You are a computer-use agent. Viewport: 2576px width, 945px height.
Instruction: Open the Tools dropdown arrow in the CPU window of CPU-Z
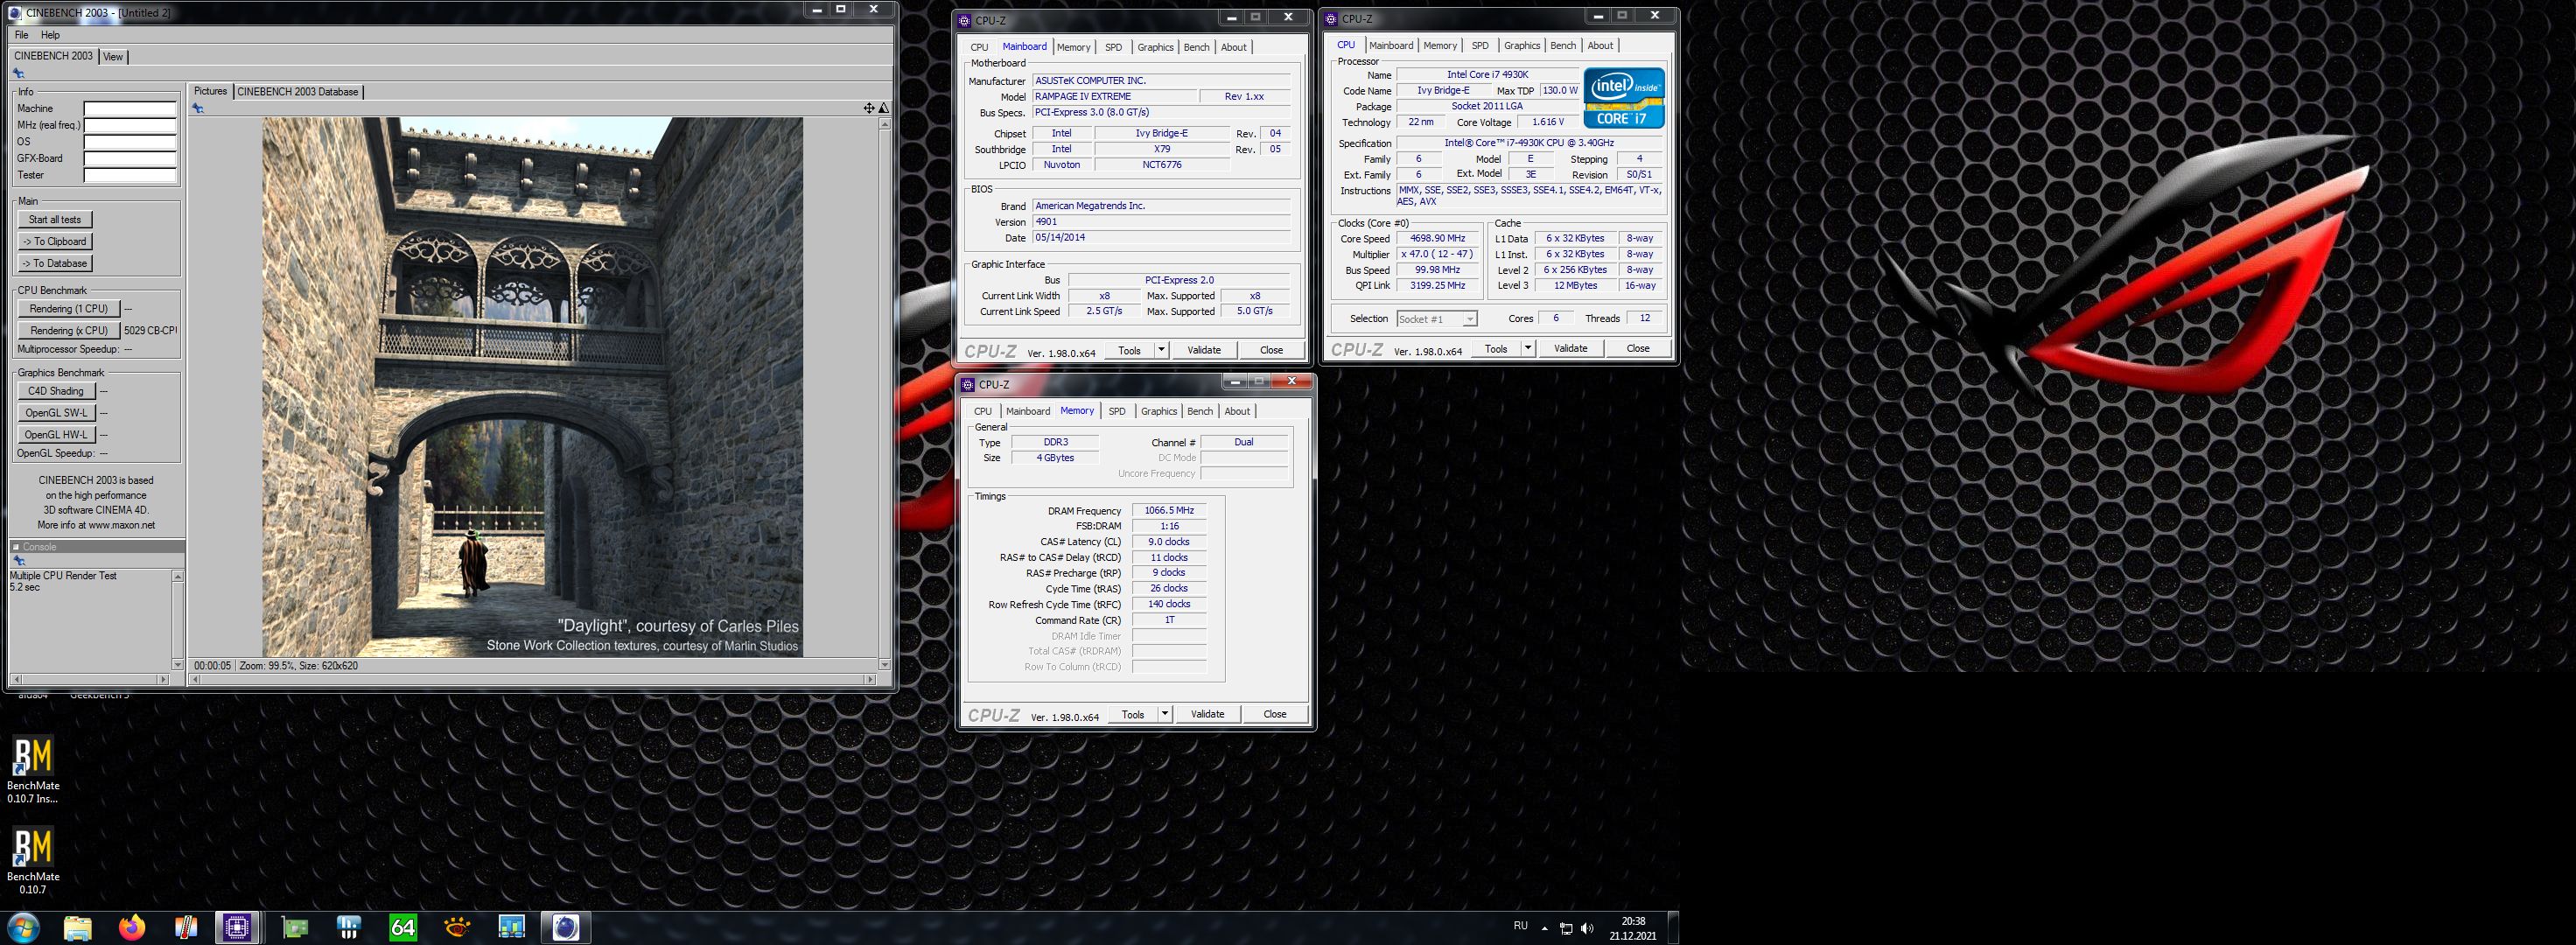click(1528, 349)
